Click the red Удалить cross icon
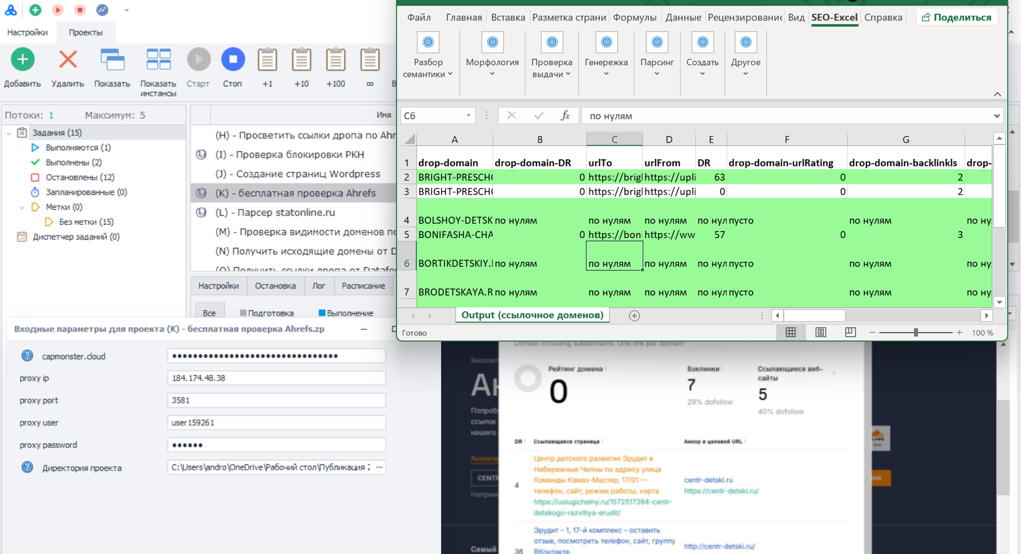This screenshot has width=1021, height=554. [68, 59]
